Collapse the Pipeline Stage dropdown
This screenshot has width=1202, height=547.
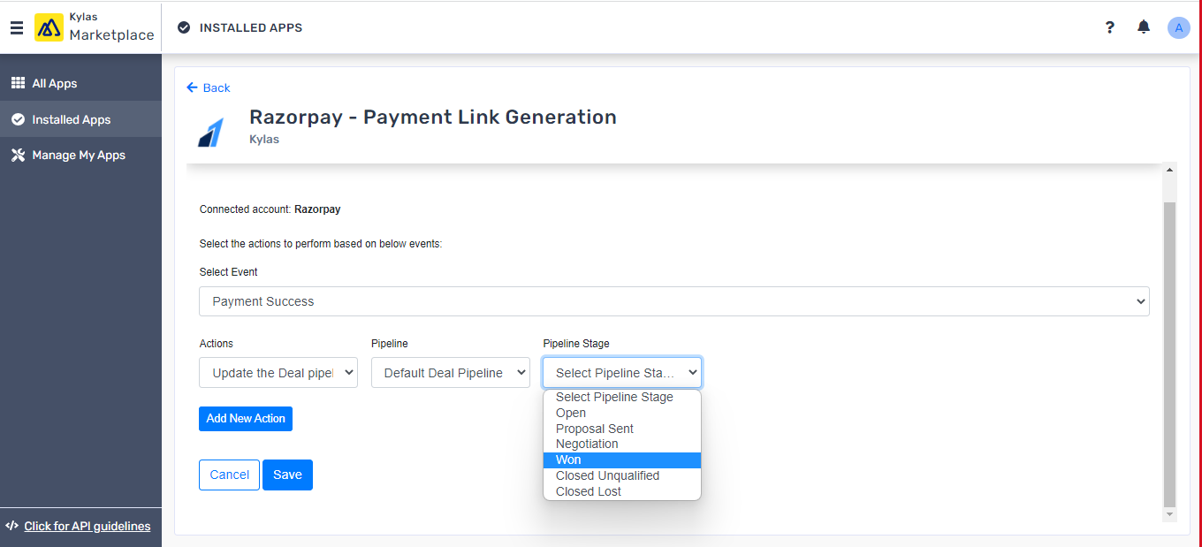pos(622,373)
